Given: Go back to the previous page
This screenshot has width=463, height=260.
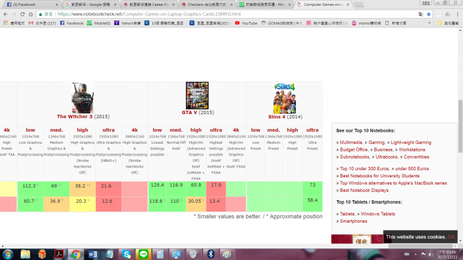Looking at the screenshot, I should pos(6,14).
